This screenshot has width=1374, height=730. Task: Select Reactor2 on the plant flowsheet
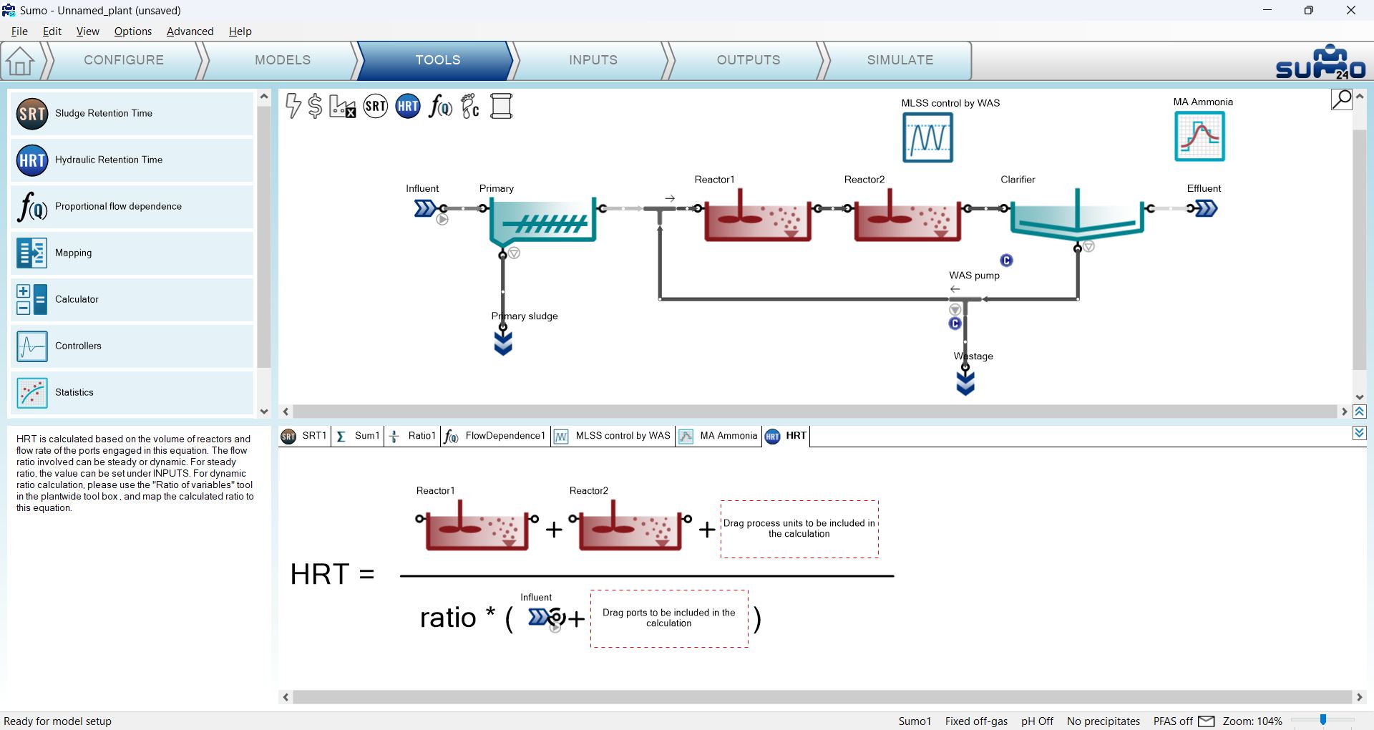point(907,215)
